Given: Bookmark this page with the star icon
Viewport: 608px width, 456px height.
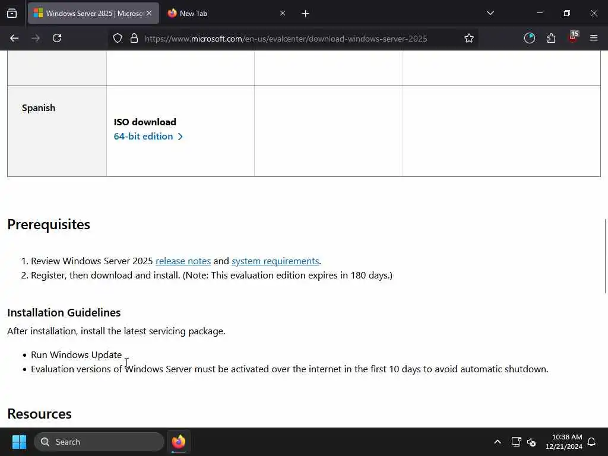Looking at the screenshot, I should pyautogui.click(x=469, y=38).
